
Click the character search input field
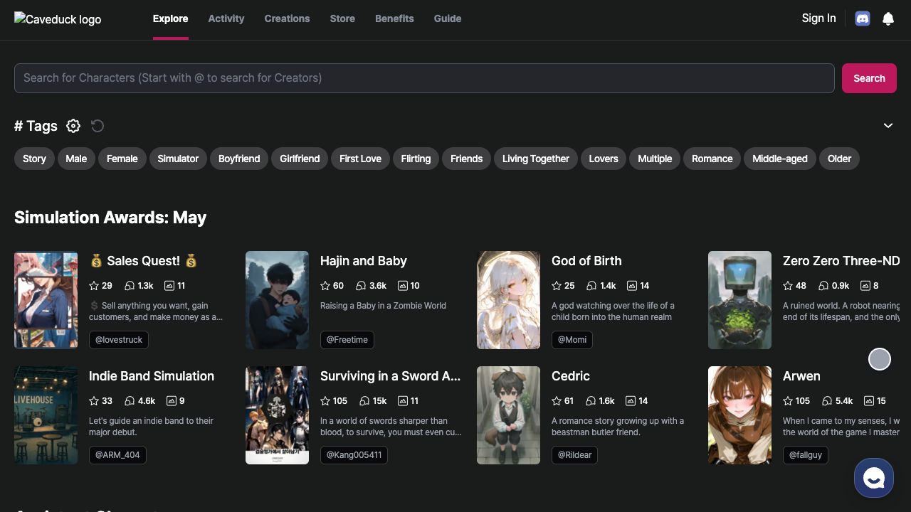424,78
